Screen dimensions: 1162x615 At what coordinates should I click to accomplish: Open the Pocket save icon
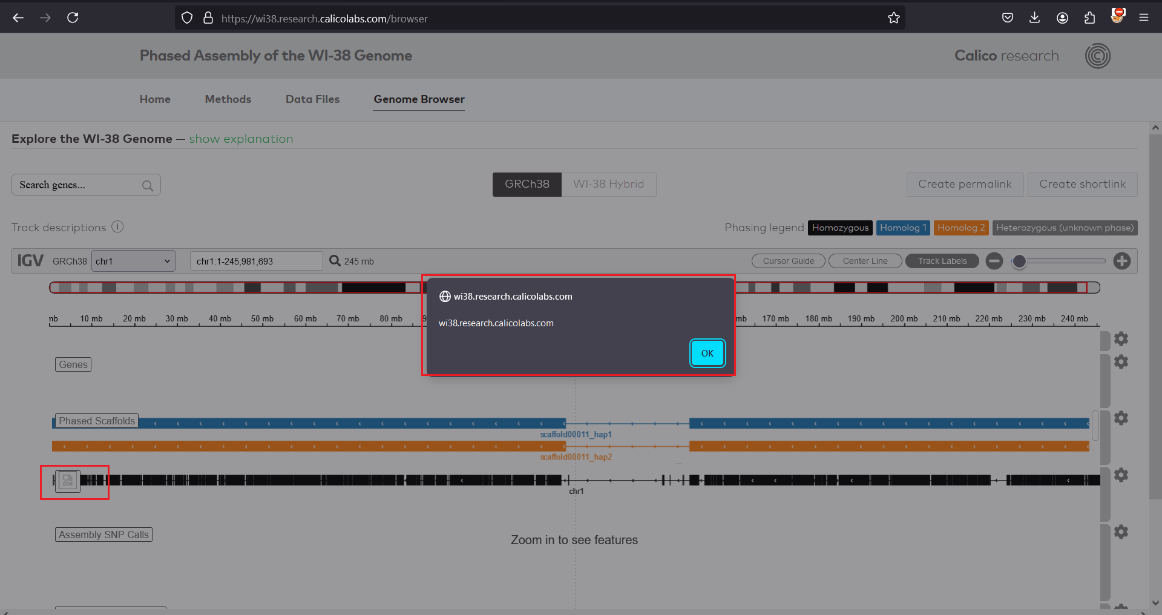click(x=1008, y=18)
